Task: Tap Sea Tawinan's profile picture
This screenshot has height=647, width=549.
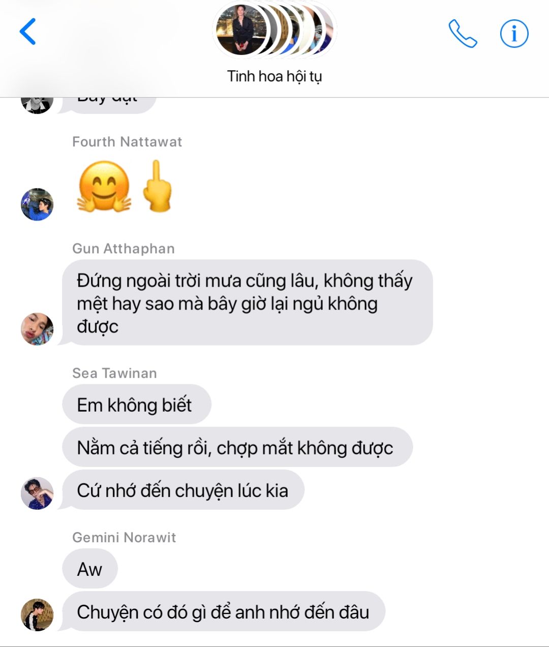Action: [x=37, y=493]
